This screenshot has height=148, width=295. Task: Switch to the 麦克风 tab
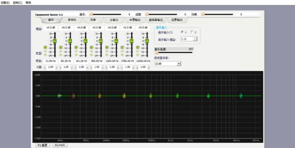click(x=72, y=20)
